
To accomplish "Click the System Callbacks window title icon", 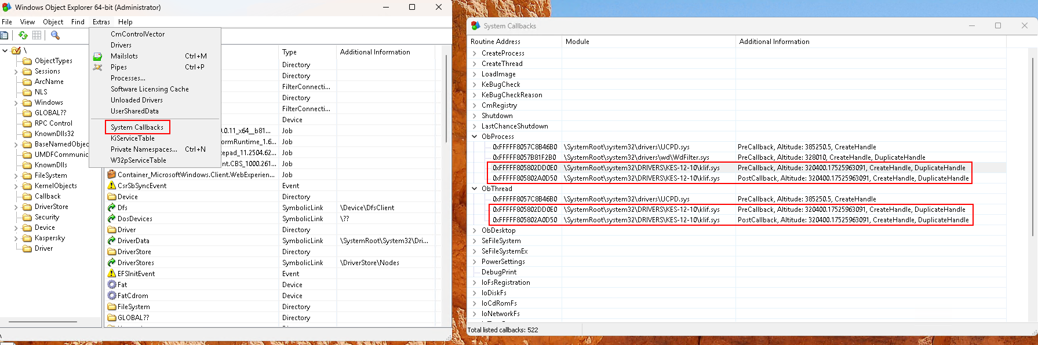I will point(476,26).
